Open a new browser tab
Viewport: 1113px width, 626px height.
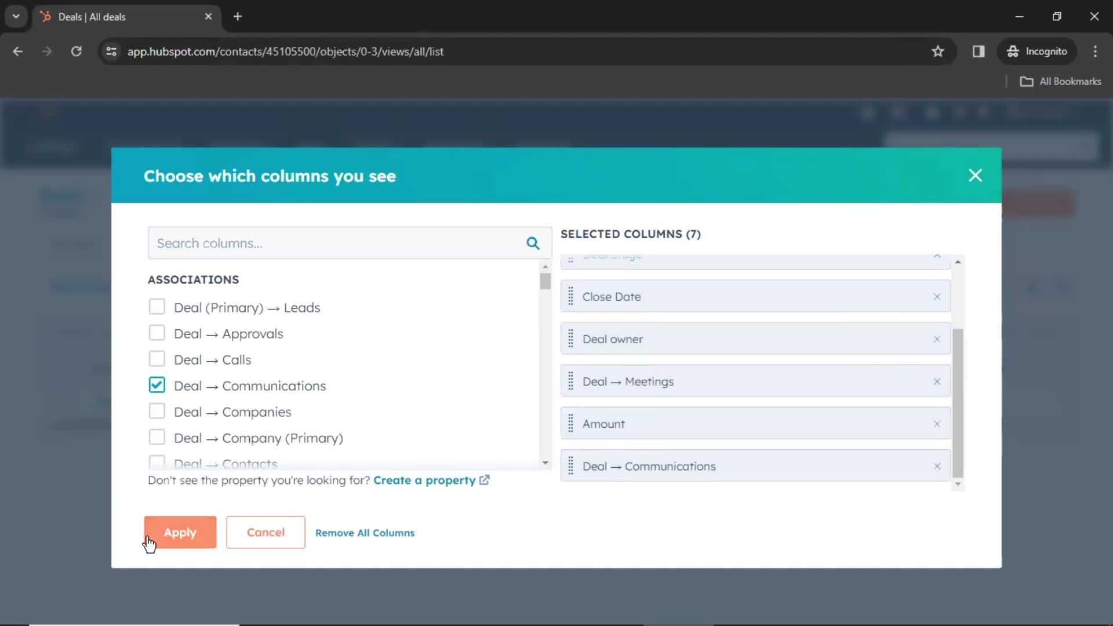(238, 16)
